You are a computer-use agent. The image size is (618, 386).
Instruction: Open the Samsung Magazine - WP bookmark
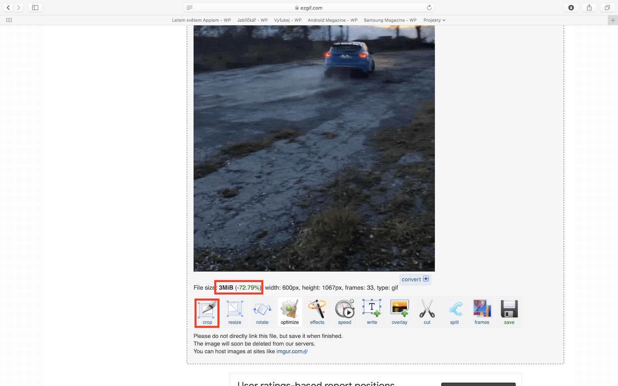390,20
